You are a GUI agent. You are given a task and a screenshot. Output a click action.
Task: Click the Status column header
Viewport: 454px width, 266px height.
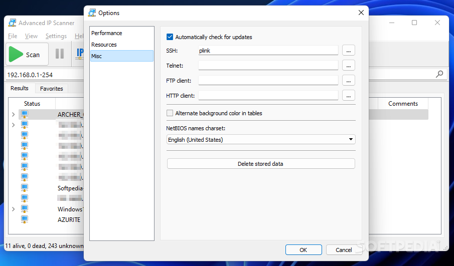click(x=32, y=104)
